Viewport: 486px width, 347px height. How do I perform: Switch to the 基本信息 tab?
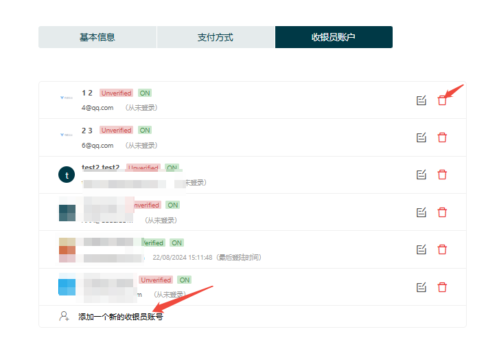(x=97, y=37)
